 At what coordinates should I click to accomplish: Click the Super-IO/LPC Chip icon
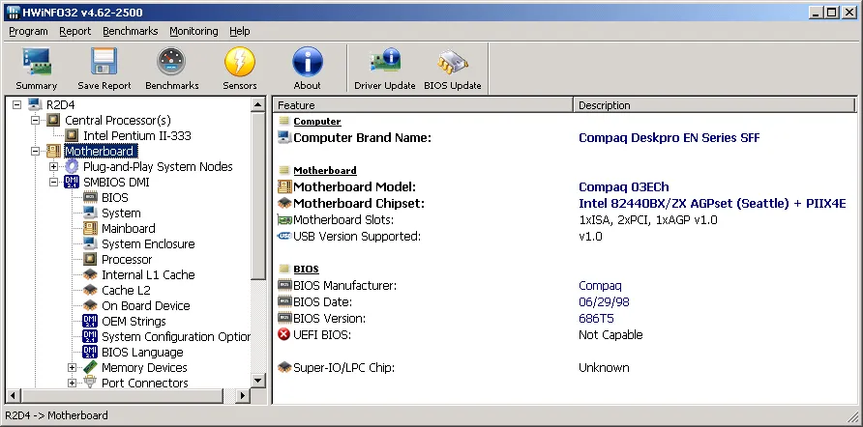pyautogui.click(x=284, y=367)
